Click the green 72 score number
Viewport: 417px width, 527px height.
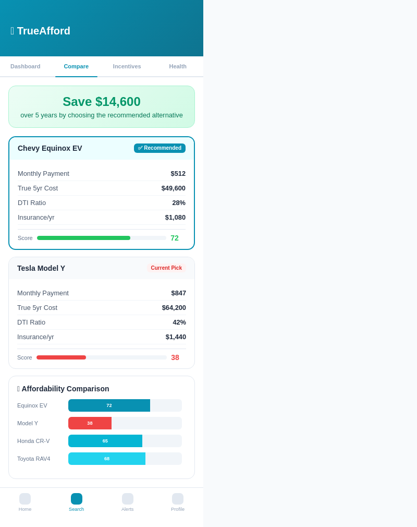pos(175,238)
